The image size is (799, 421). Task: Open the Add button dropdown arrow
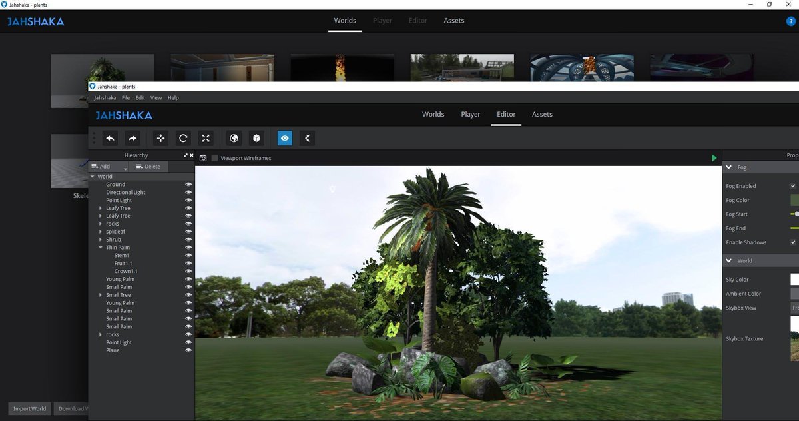(x=125, y=166)
